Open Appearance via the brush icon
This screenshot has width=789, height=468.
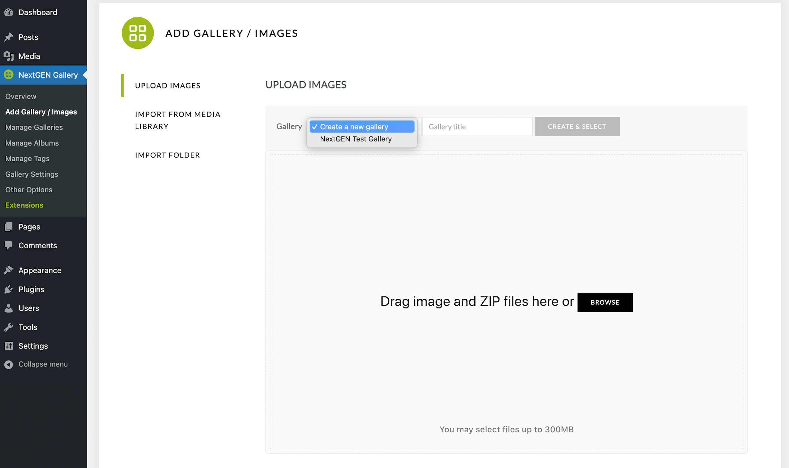pyautogui.click(x=9, y=270)
